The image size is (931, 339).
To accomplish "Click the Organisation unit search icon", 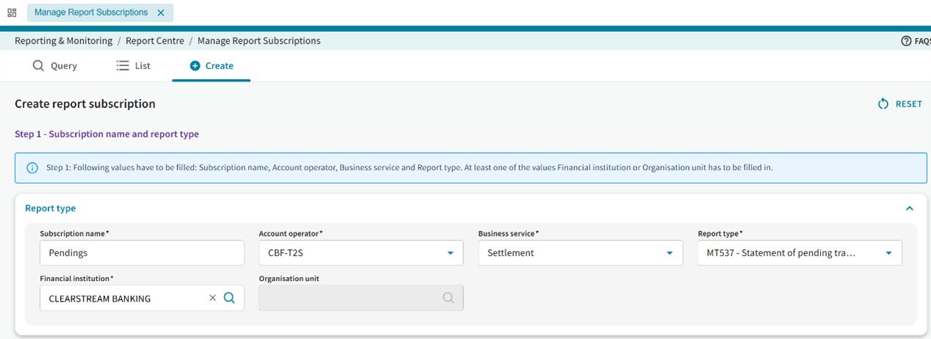I will tap(448, 298).
